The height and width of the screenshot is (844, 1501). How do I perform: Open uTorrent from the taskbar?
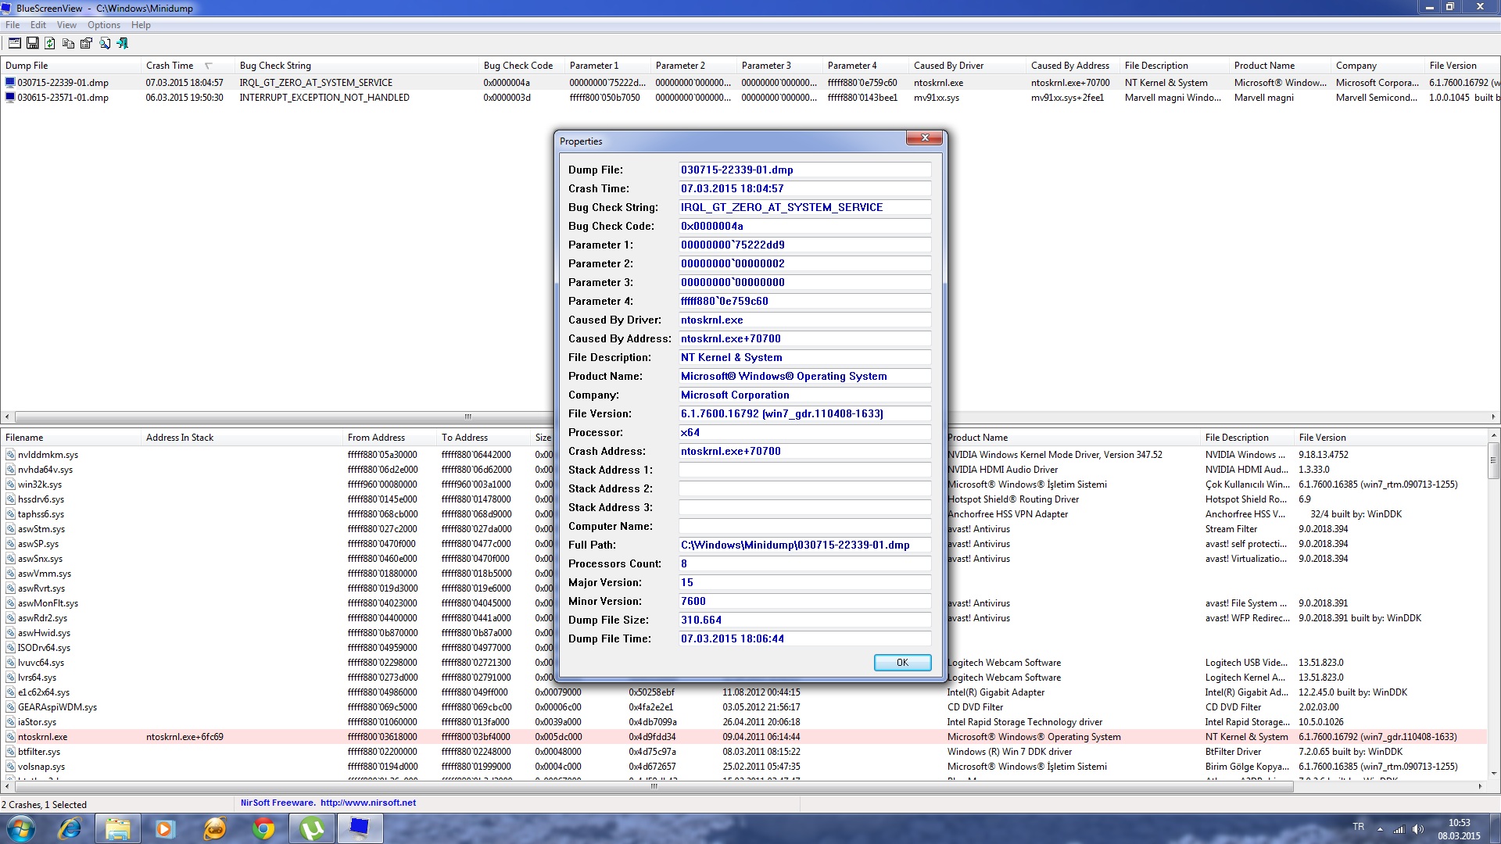312,828
